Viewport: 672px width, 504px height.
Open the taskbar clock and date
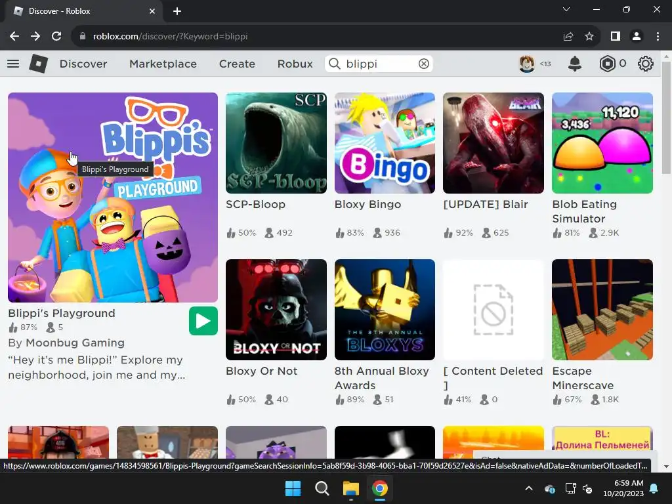tap(623, 488)
